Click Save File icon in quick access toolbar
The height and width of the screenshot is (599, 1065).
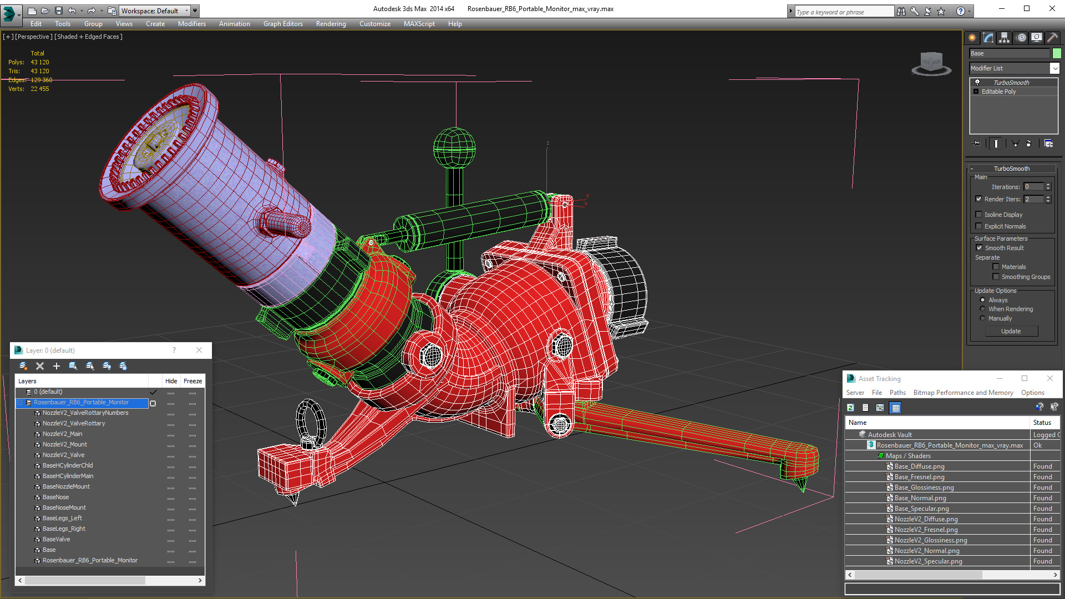59,11
